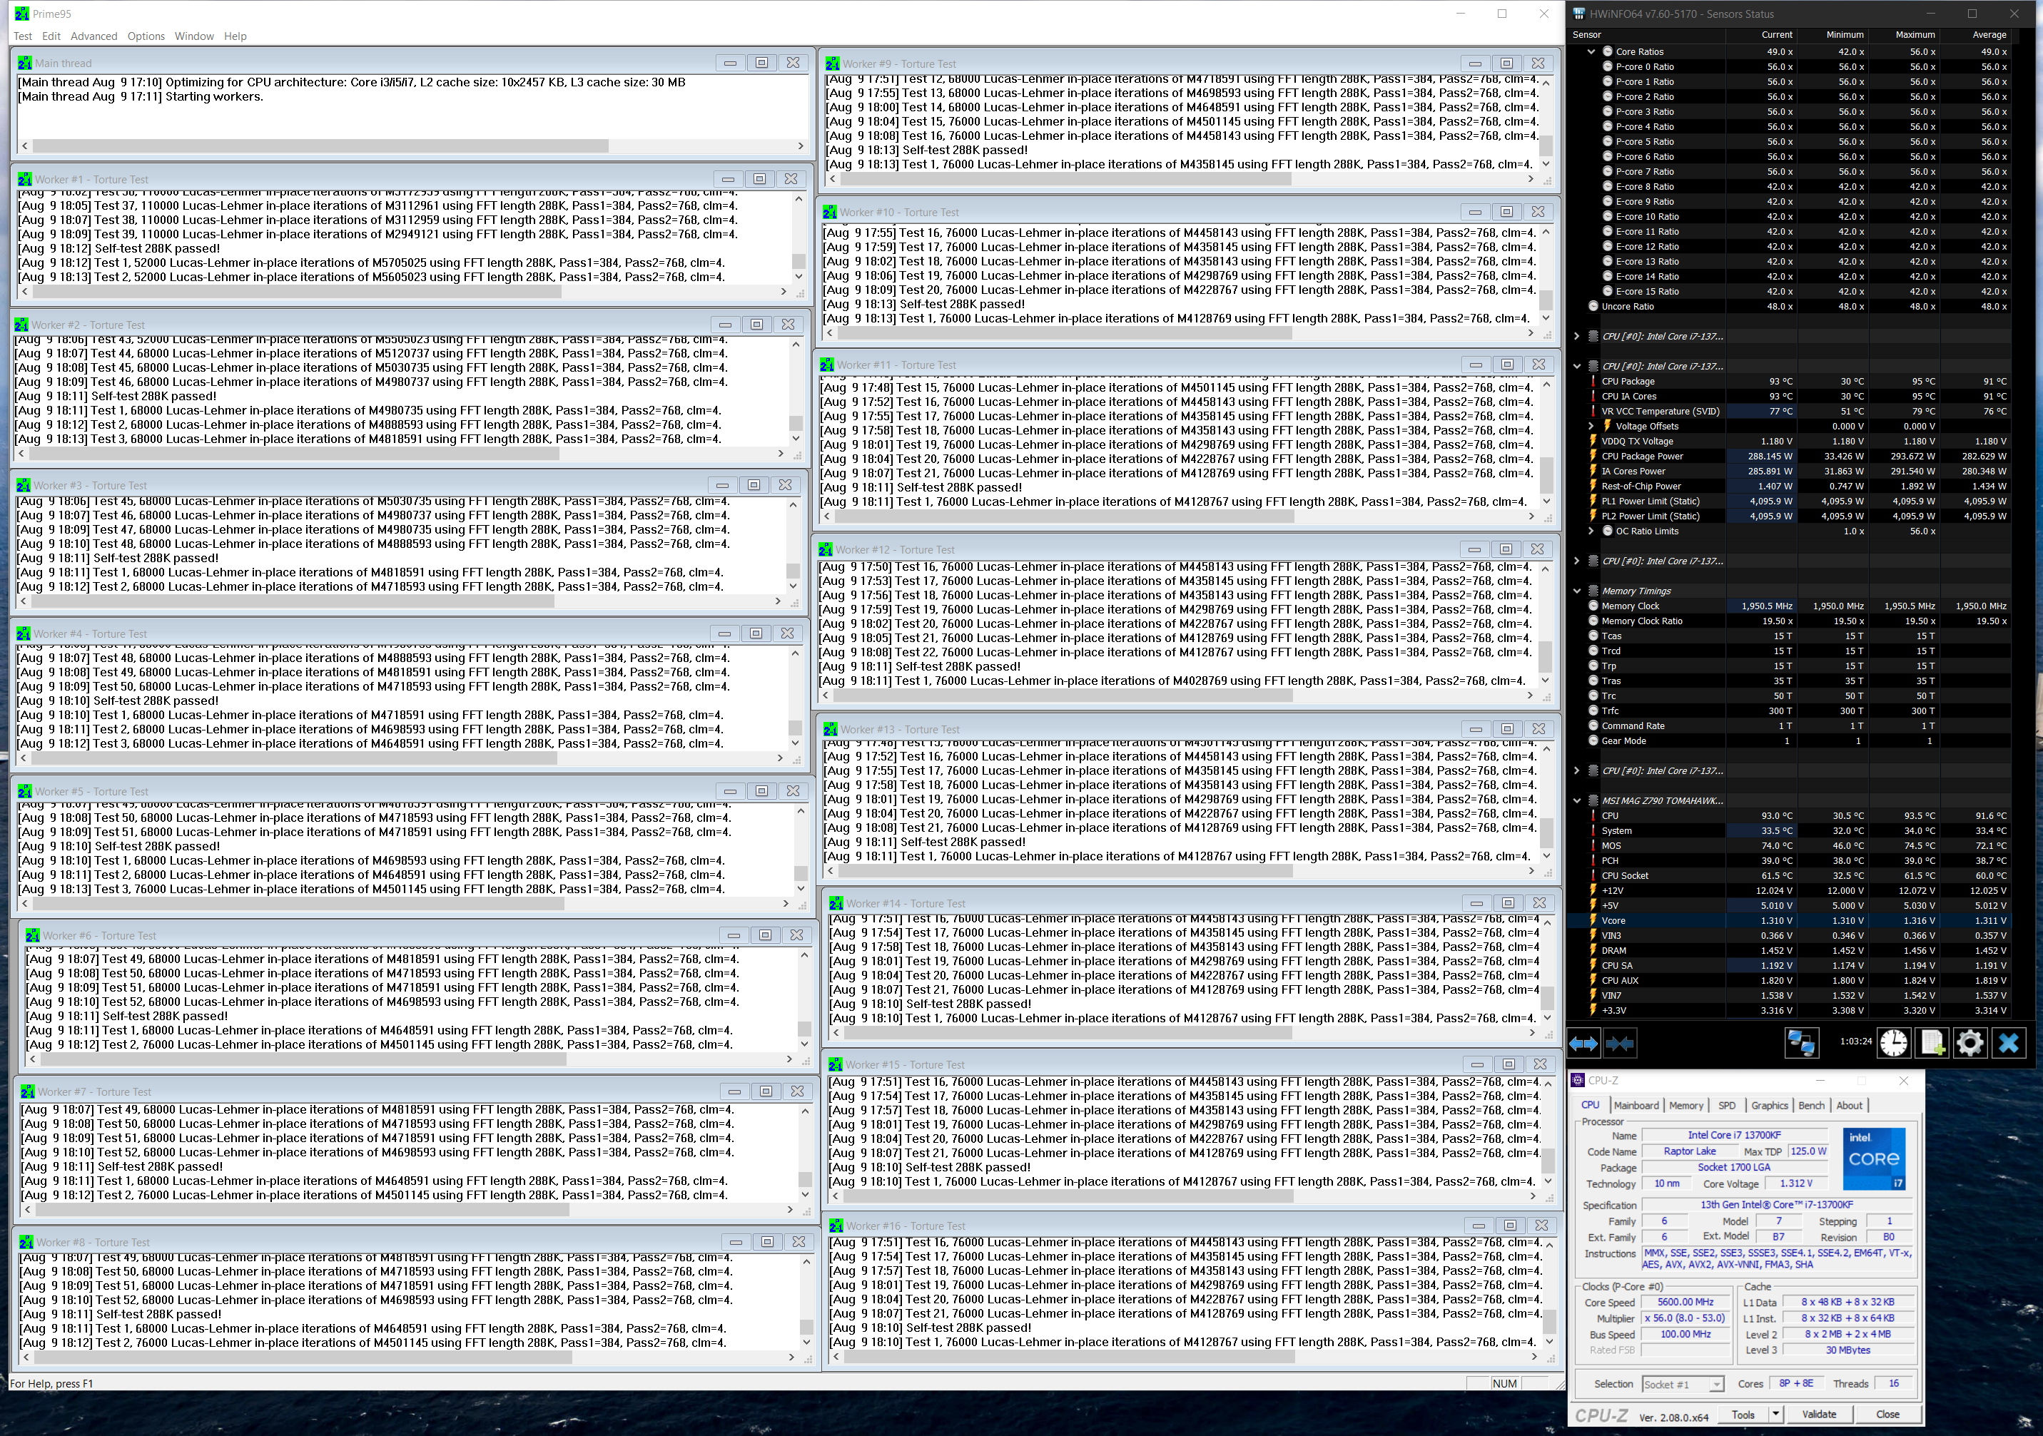This screenshot has height=1436, width=2043.
Task: Click the expand-columns arrows icon in HWiNFO
Action: [1585, 1042]
